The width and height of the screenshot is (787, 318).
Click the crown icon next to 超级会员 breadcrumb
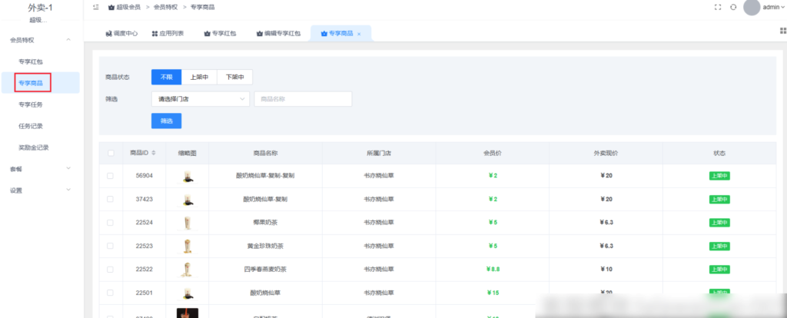pos(111,8)
